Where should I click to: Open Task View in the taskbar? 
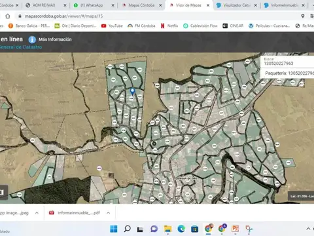click(140, 229)
